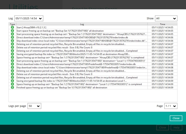Click info icon for Start processing Local-1 destination row
Screen dimensions: 186x134
(12, 61)
